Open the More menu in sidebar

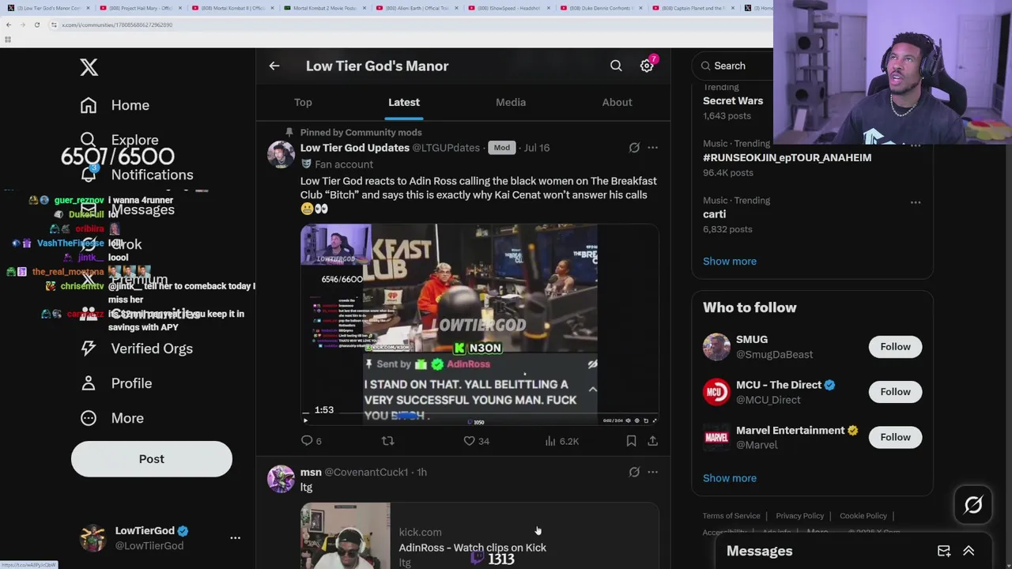pos(111,418)
